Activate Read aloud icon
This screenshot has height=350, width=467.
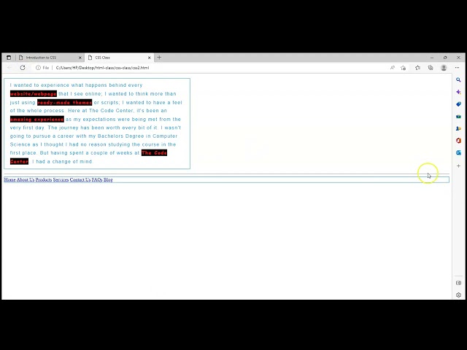[393, 68]
